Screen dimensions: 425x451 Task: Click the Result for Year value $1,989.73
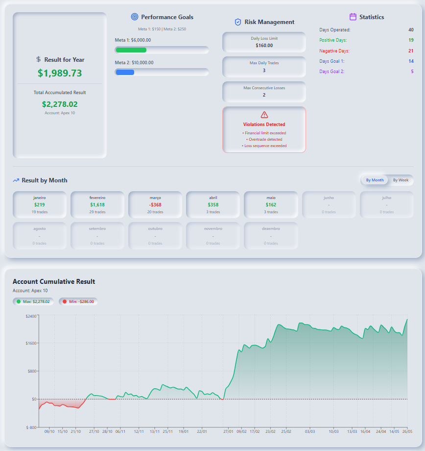pos(60,73)
